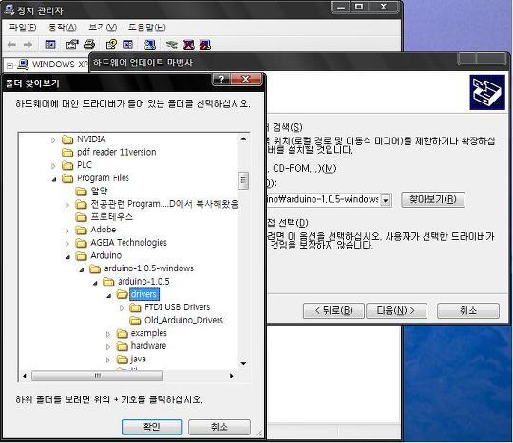Image resolution: width=513 pixels, height=443 pixels.
Task: Expand the Adobe folder
Action: [x=67, y=231]
